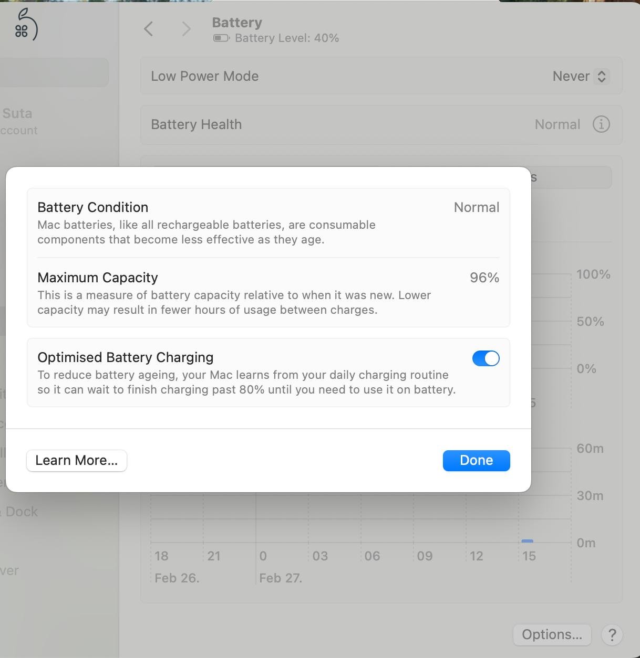Image resolution: width=640 pixels, height=658 pixels.
Task: Click the apple logo icon top-left
Action: [25, 25]
